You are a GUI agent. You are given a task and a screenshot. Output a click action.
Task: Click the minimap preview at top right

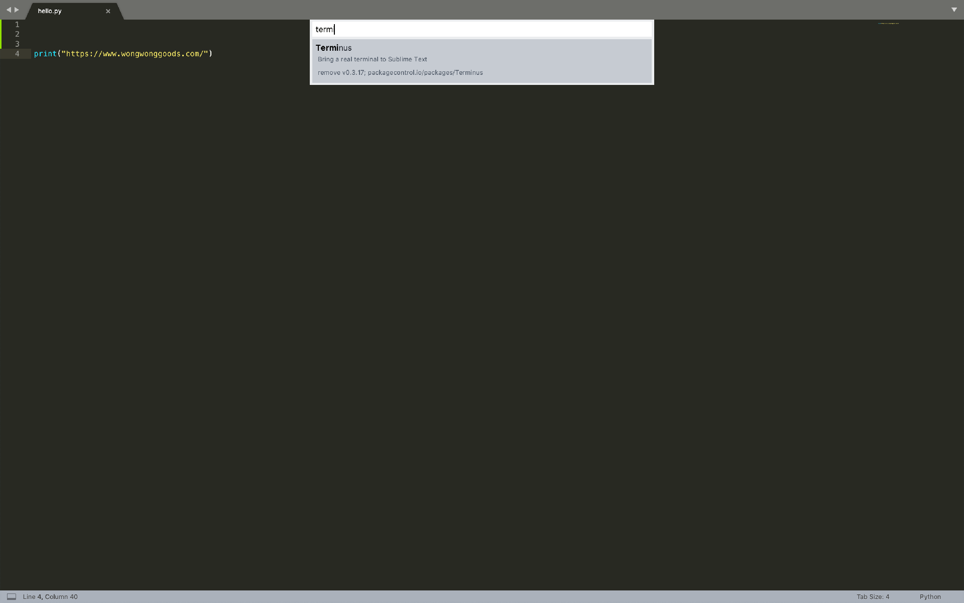(888, 23)
